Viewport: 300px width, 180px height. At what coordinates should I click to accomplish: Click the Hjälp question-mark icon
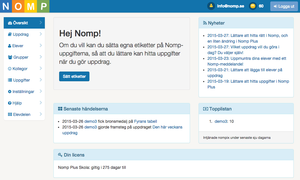(x=9, y=103)
